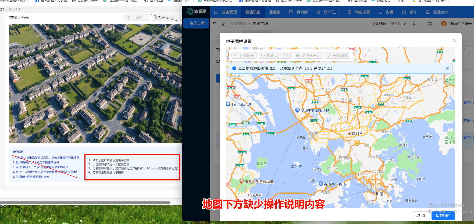The width and height of the screenshot is (474, 224).
Task: Click the 中山三角机场 airport marker on the map
Action: 228,104
